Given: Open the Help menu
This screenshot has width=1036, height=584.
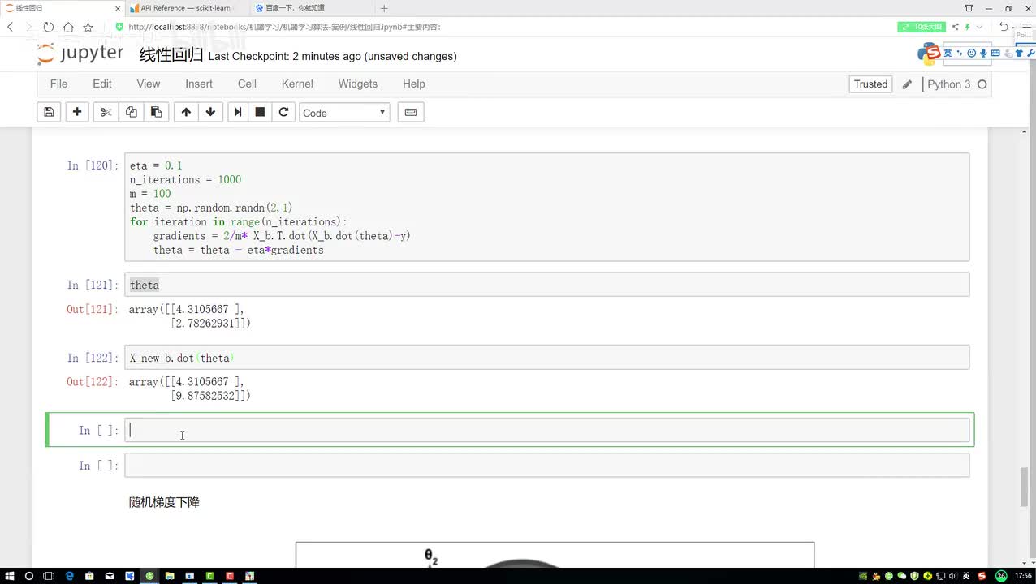Looking at the screenshot, I should tap(413, 84).
